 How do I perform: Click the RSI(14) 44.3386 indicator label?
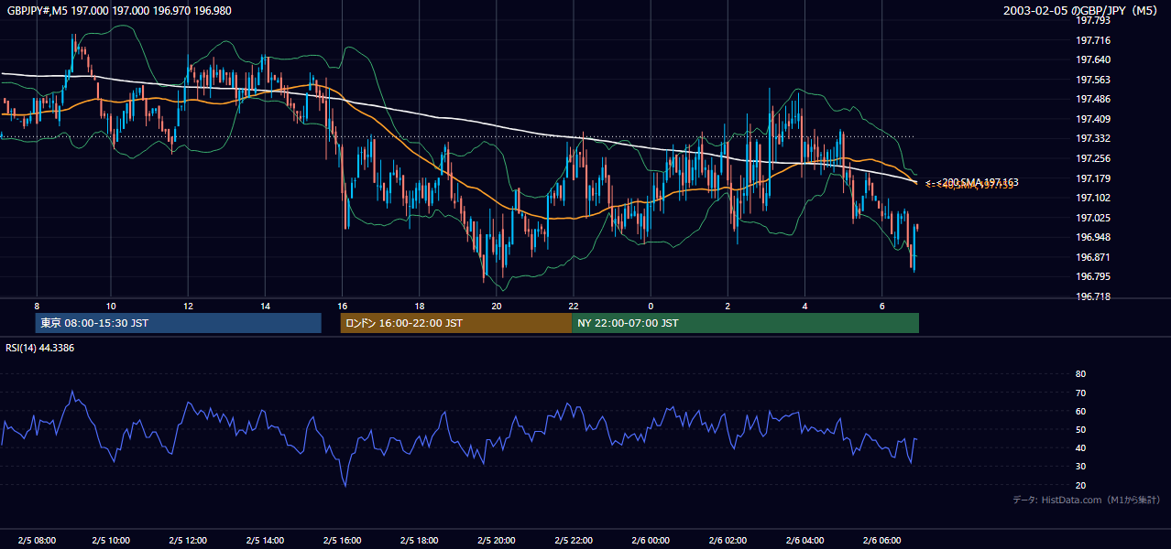coord(40,348)
